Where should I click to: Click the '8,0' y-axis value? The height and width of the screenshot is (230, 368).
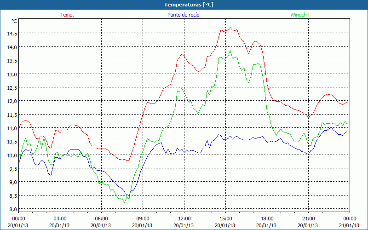tap(13, 209)
